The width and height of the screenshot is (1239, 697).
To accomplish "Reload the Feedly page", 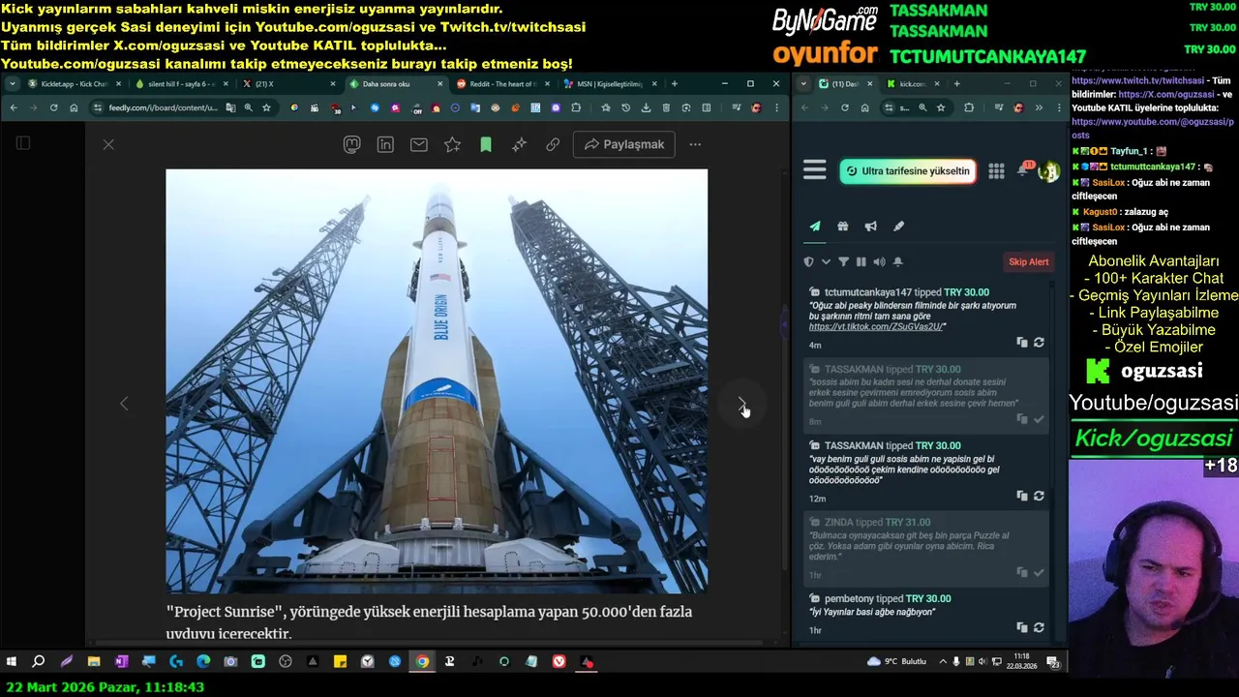I will 53,107.
